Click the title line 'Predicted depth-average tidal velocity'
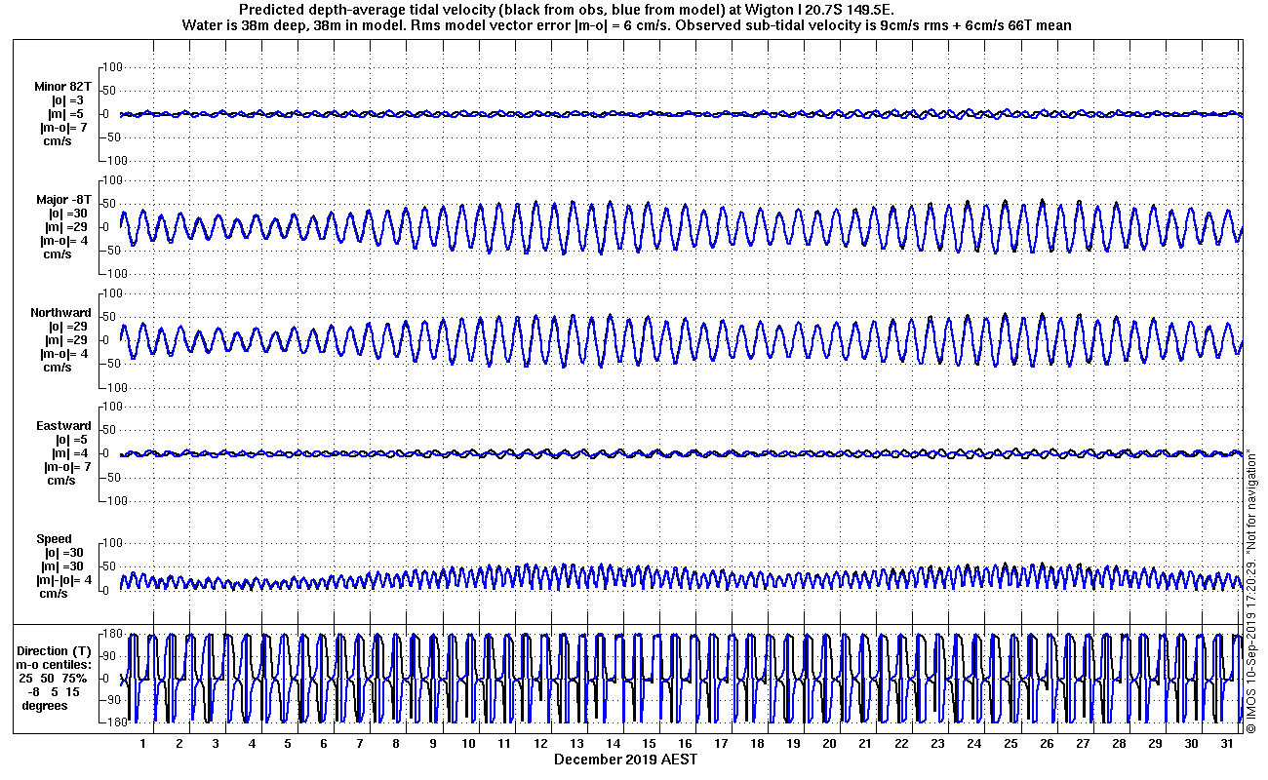The width and height of the screenshot is (1268, 780). tap(567, 10)
